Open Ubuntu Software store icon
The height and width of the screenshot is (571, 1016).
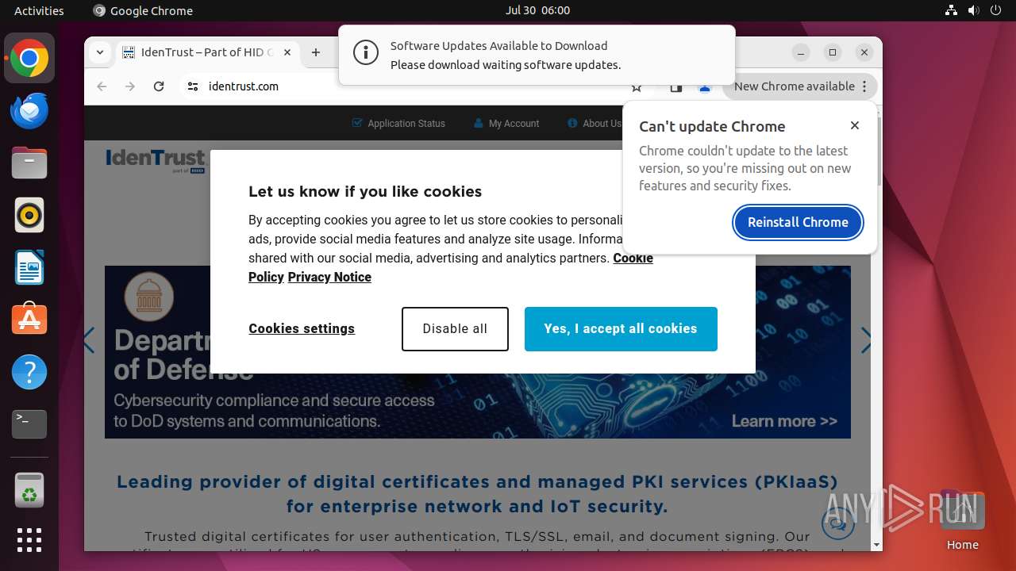[x=29, y=320]
